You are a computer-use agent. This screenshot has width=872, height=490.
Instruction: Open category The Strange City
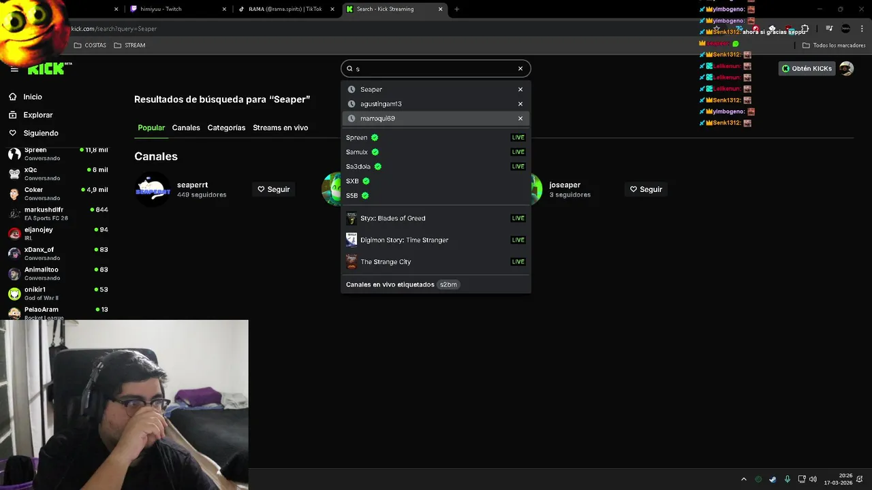[x=435, y=261]
